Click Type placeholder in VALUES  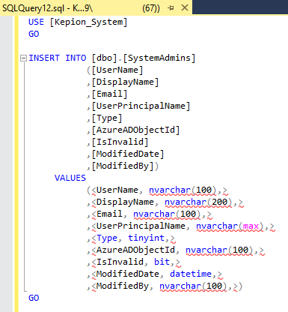[107, 238]
